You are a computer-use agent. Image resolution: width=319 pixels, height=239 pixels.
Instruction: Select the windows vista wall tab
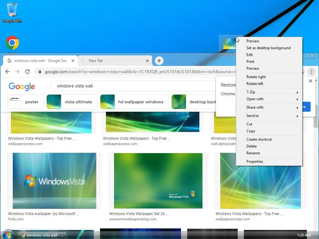[40, 61]
